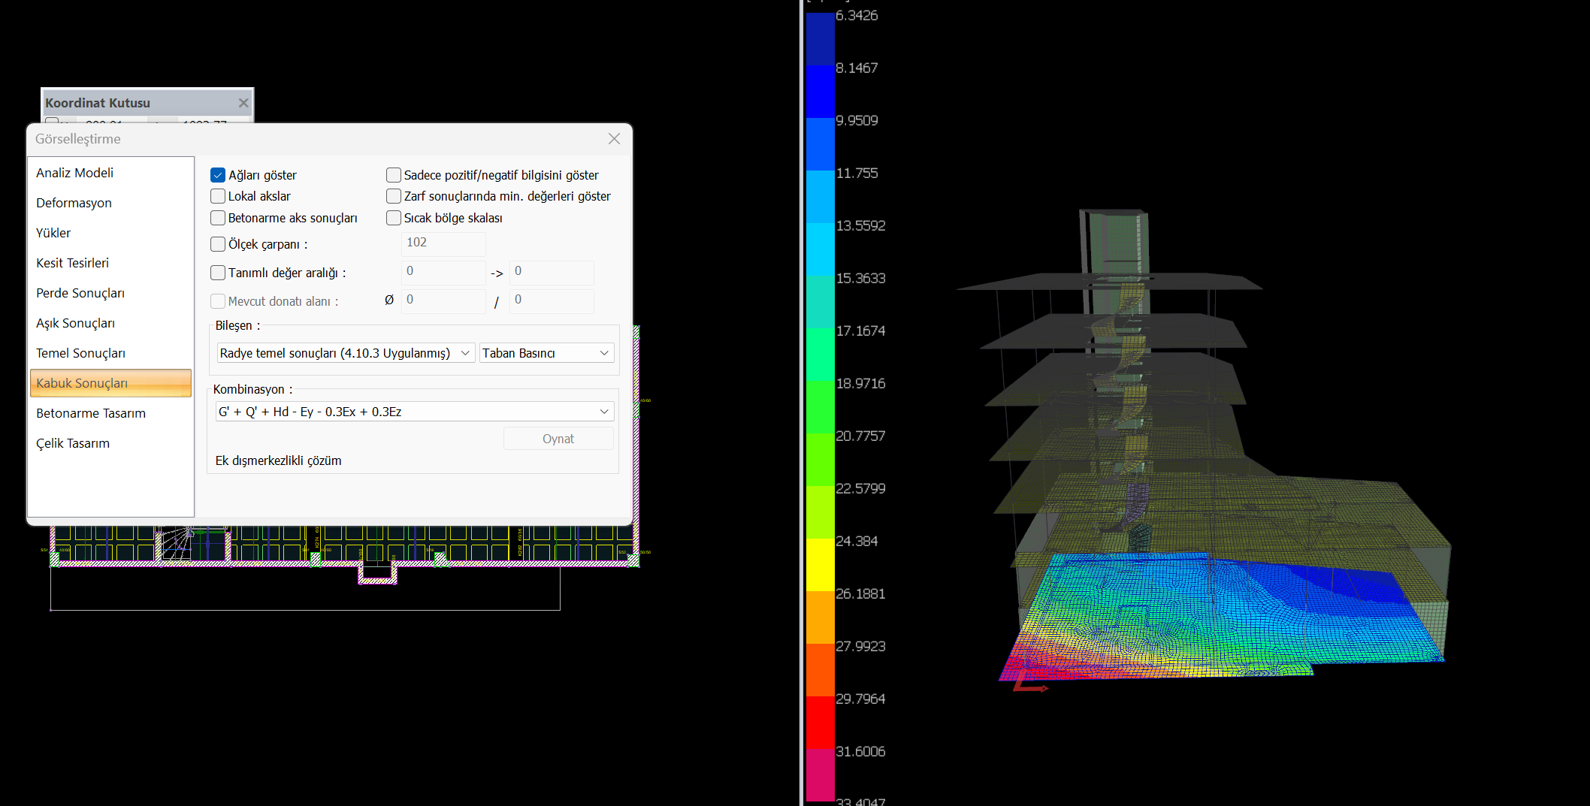Click the red axis origin marker in 3D view
This screenshot has height=806, width=1590.
[1028, 684]
